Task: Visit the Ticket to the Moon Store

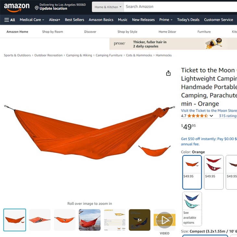Action: 209,111
